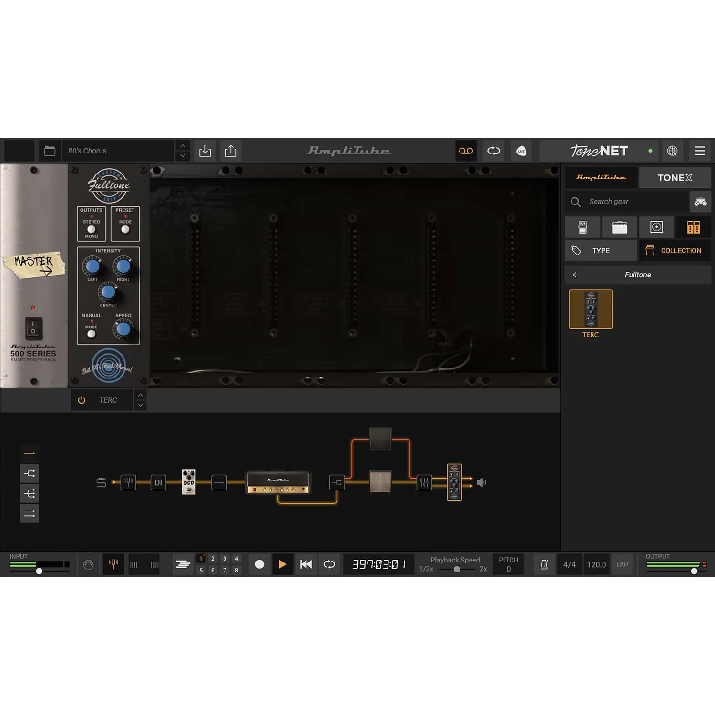The width and height of the screenshot is (715, 715).
Task: Select the Collection filter tab
Action: tap(675, 250)
